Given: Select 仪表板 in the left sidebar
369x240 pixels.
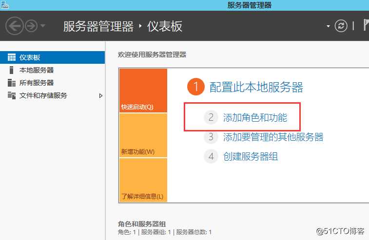Looking at the screenshot, I should tap(52, 57).
